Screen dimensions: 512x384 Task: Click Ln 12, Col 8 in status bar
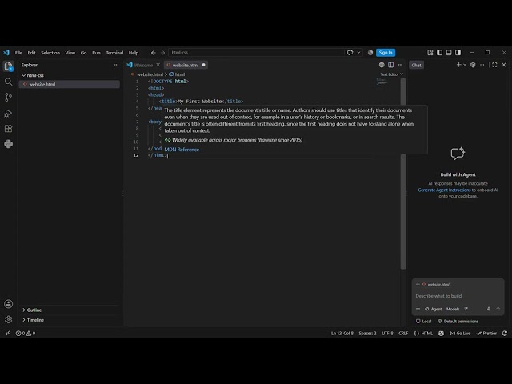(x=342, y=333)
